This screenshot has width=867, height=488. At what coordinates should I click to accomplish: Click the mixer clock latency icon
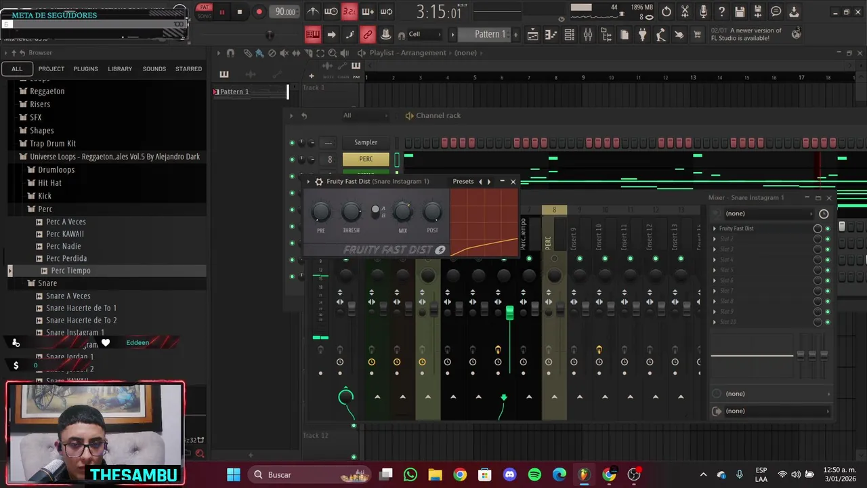point(824,213)
